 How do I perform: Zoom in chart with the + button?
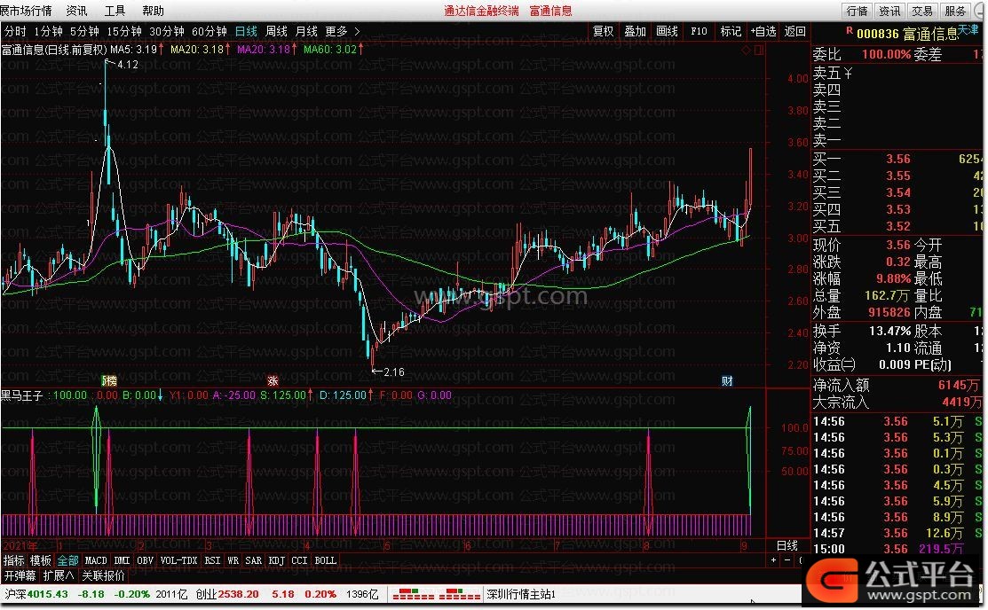[x=774, y=559]
